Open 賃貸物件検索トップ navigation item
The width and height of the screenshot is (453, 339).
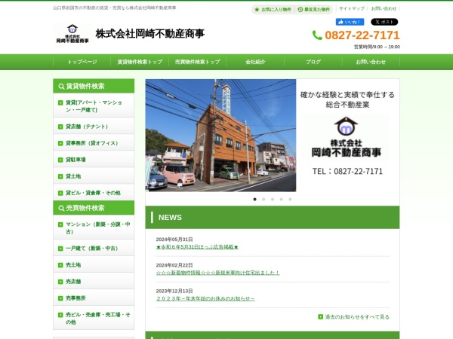140,62
